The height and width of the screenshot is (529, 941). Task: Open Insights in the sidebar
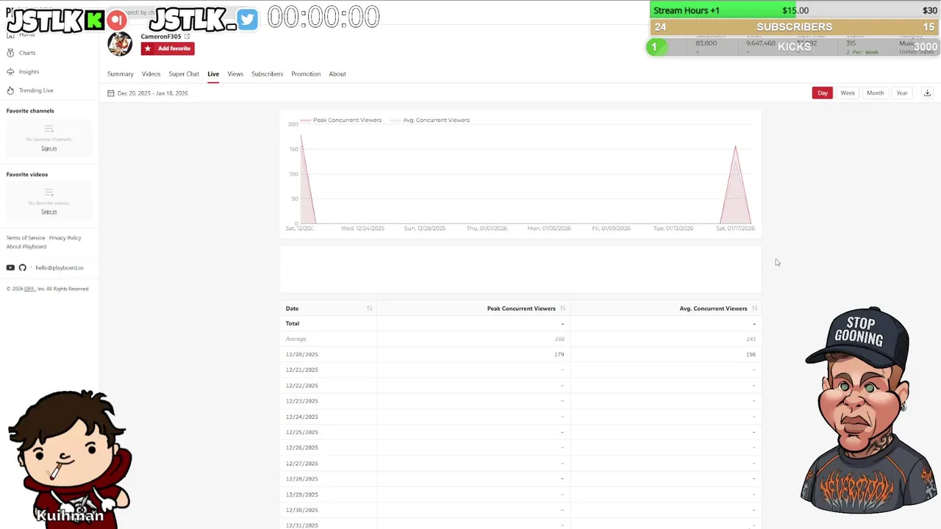click(23, 71)
